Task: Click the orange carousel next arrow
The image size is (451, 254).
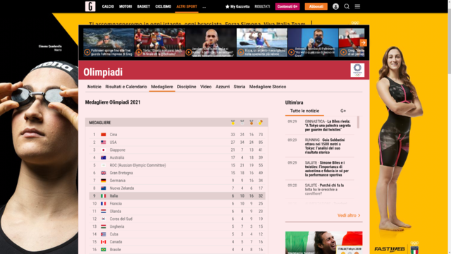Action: click(364, 42)
